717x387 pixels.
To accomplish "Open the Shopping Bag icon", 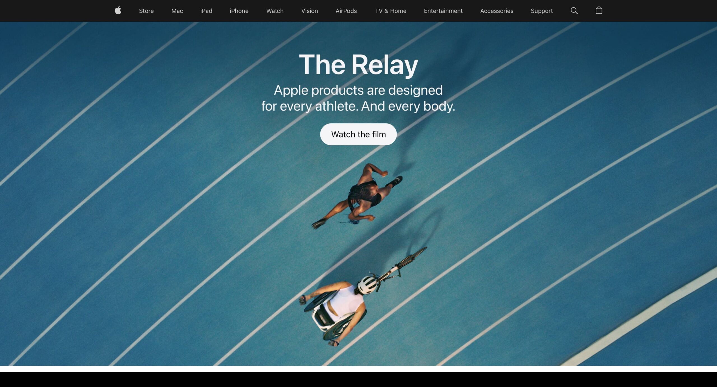I will 599,10.
